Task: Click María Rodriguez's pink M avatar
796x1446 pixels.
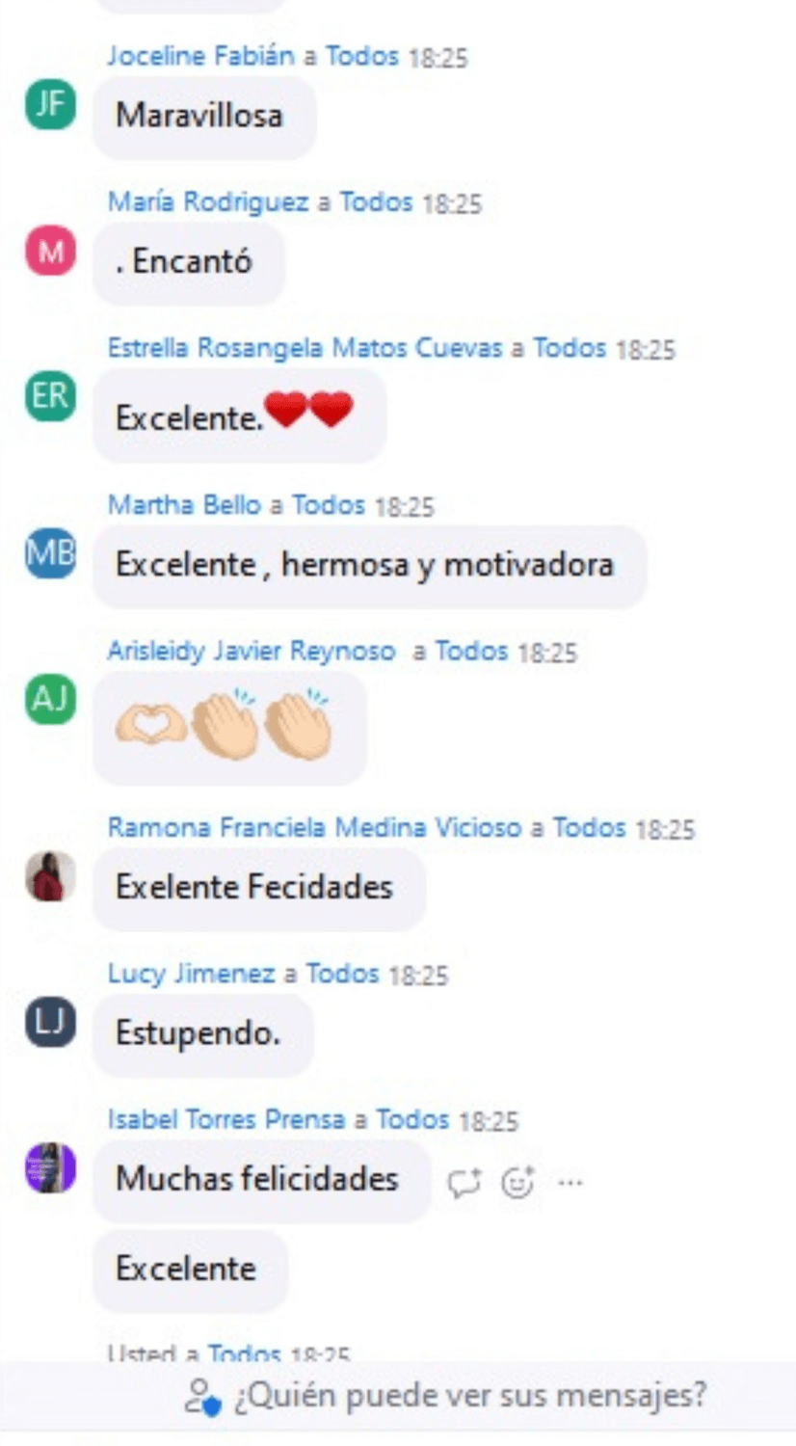Action: (50, 251)
